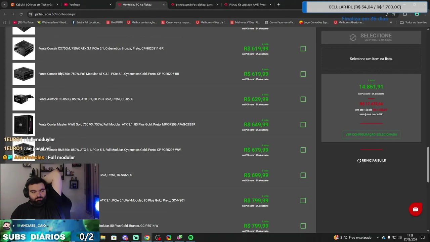Open the Jogo Conexões Esp... bookmark
The image size is (430, 242).
pos(314,23)
